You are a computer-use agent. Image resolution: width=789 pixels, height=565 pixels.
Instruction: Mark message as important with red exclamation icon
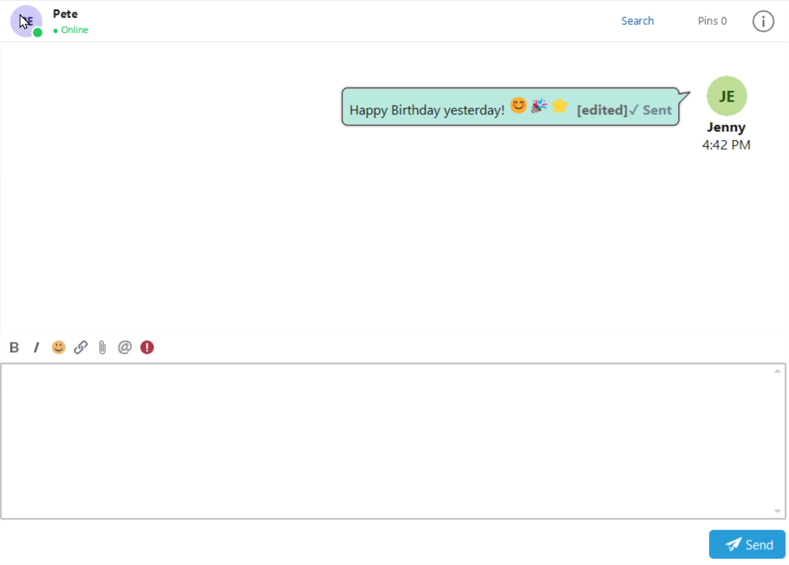point(147,347)
